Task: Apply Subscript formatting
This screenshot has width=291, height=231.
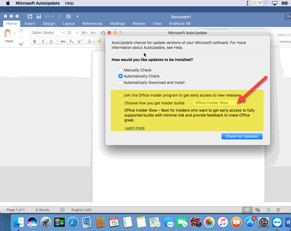Action: tap(72, 41)
